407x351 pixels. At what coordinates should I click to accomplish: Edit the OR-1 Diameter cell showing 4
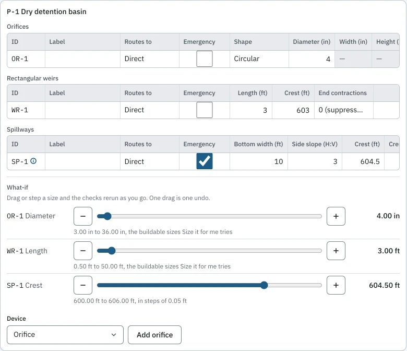click(312, 59)
